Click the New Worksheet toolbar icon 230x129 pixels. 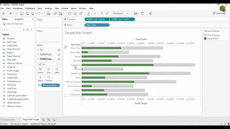[48, 14]
